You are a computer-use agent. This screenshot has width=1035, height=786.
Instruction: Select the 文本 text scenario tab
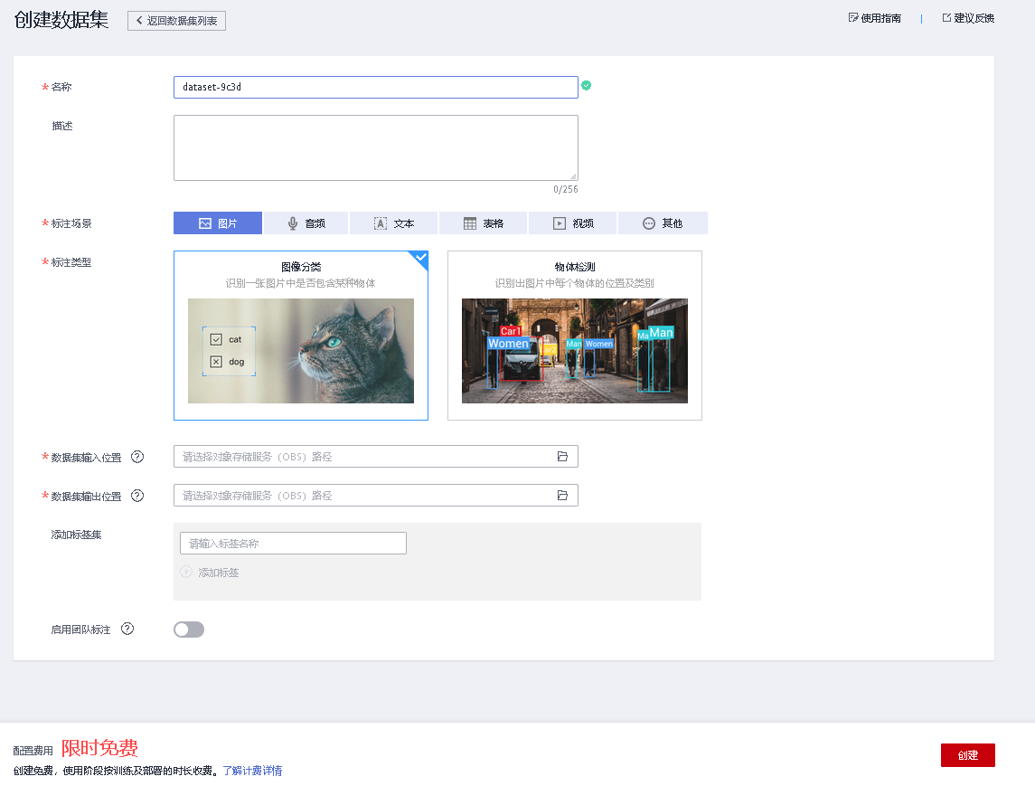click(x=394, y=223)
